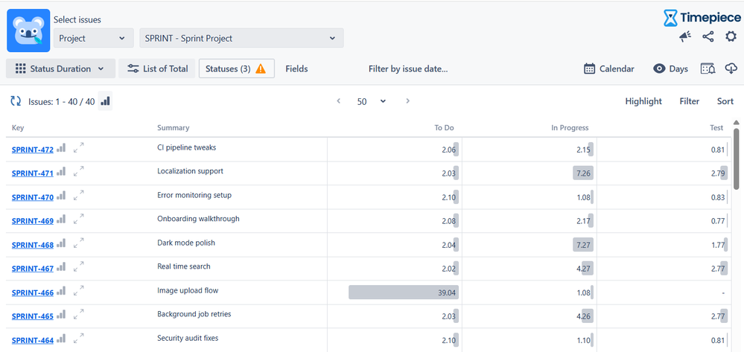Expand details arrow for SPRINT-472
744x352 pixels.
(79, 147)
